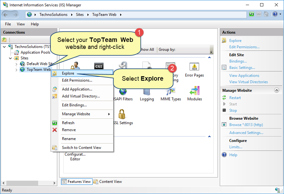Click the home toolbar icon
284x194 pixels.
(266, 14)
